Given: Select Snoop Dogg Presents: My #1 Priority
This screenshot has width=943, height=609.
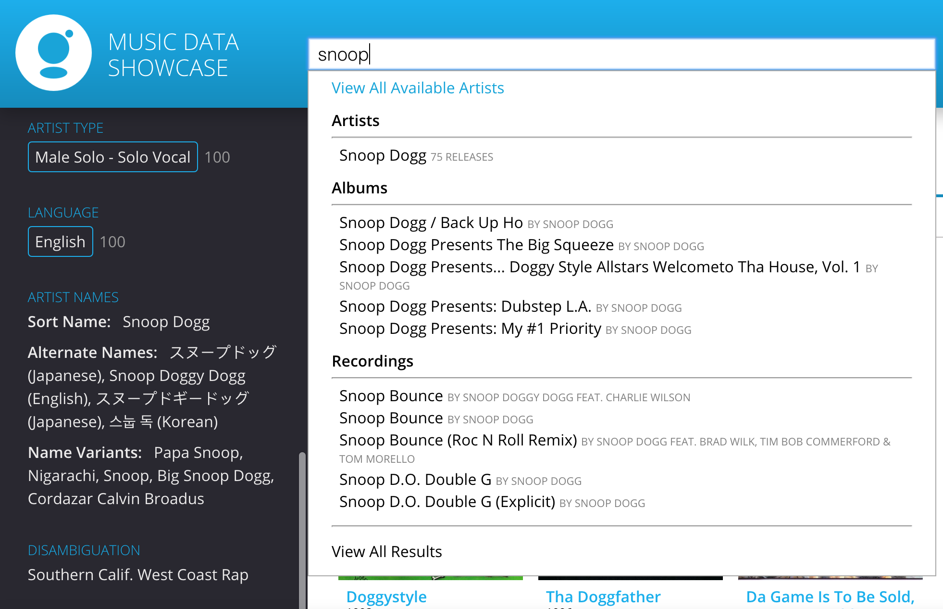Looking at the screenshot, I should click(x=470, y=329).
